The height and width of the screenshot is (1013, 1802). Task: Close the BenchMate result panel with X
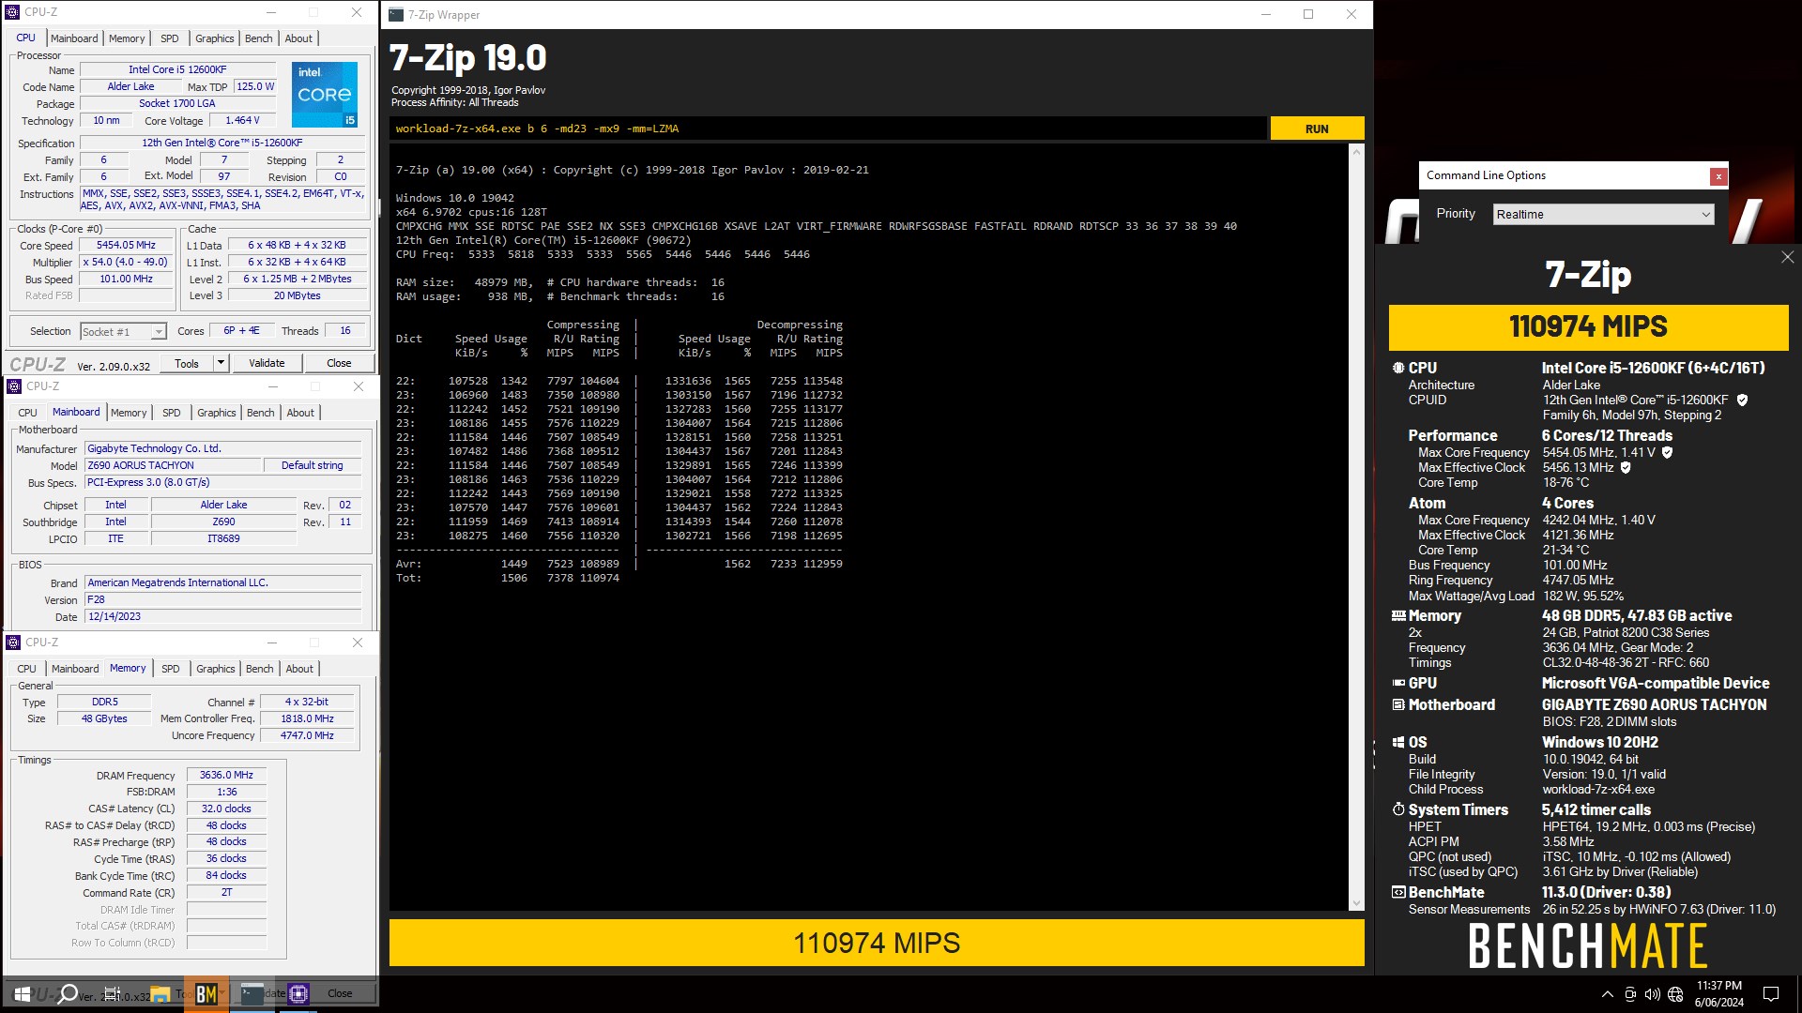(x=1787, y=257)
